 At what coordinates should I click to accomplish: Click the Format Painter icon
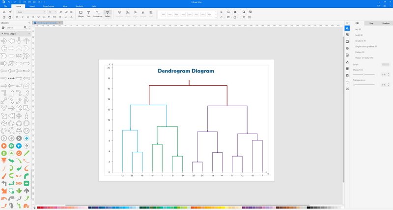pos(10,12)
